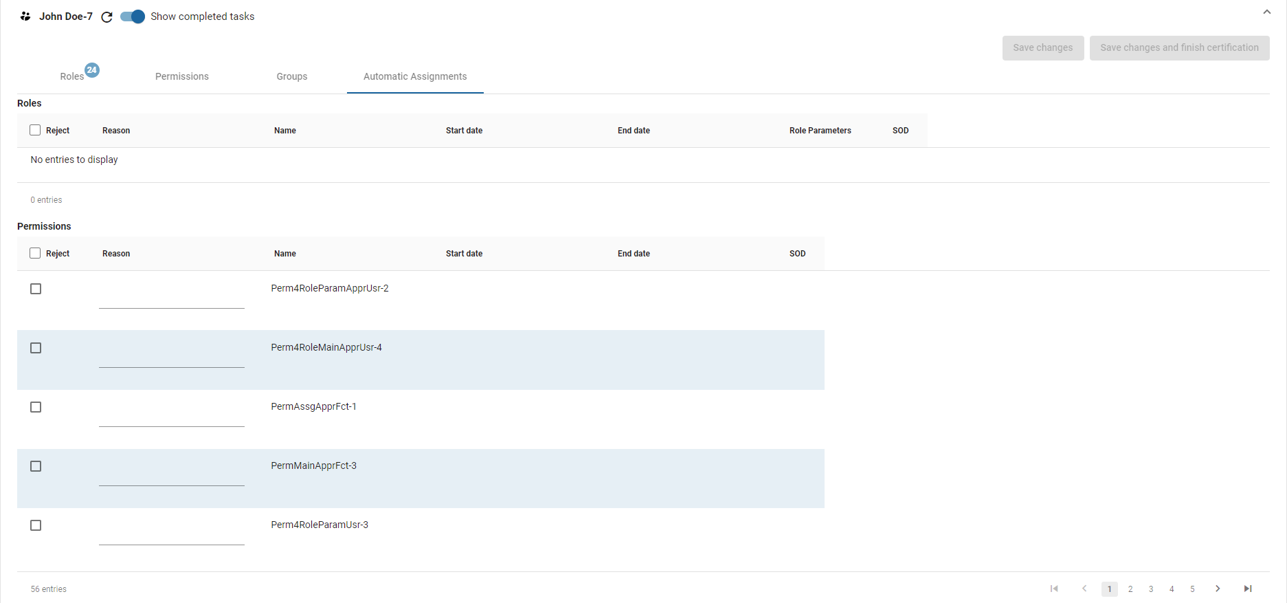Jump to the first page of entries
The image size is (1287, 603).
[x=1054, y=589]
